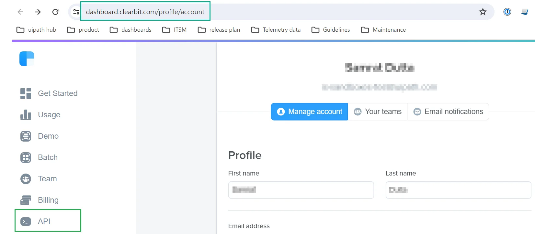Go to the Billing sidebar icon
This screenshot has height=234, width=535.
pos(26,200)
